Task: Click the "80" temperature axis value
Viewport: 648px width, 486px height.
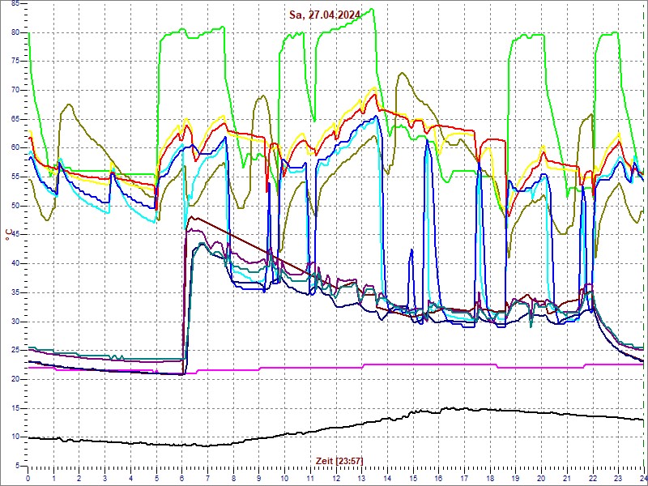Action: 15,32
